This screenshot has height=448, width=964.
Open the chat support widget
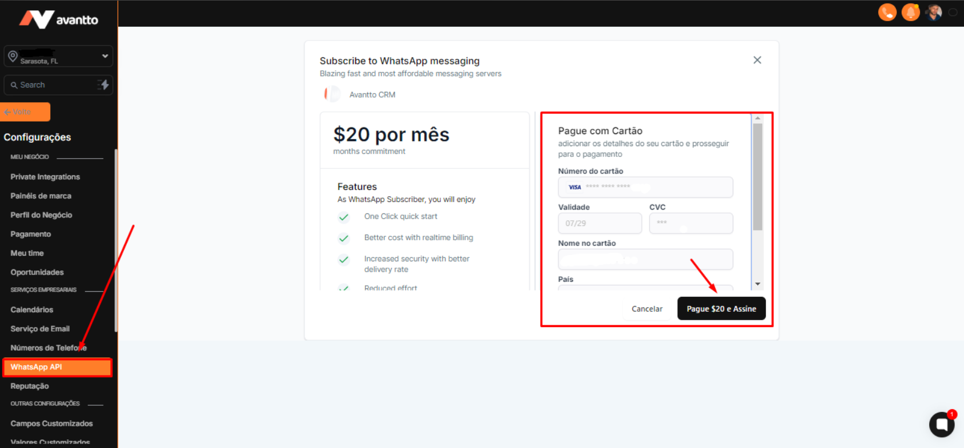(x=941, y=424)
